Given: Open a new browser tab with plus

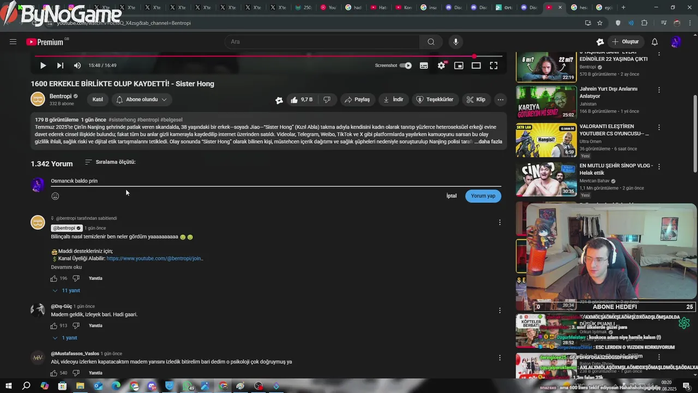Looking at the screenshot, I should pyautogui.click(x=623, y=8).
